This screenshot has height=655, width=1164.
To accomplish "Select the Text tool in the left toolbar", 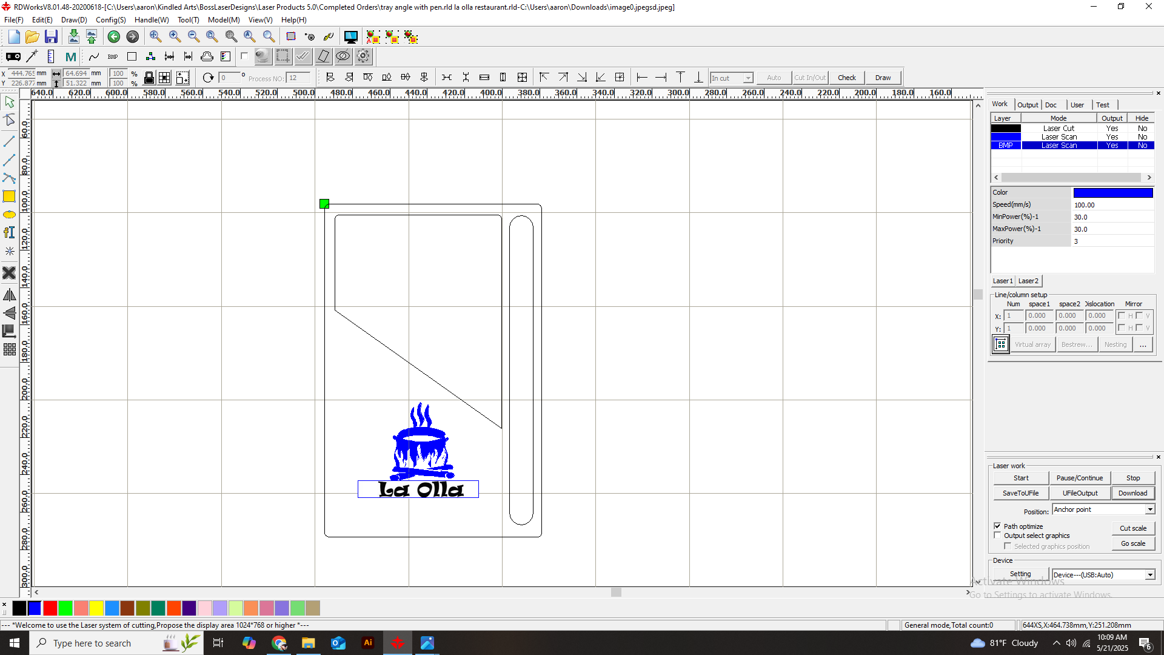I will tap(9, 232).
